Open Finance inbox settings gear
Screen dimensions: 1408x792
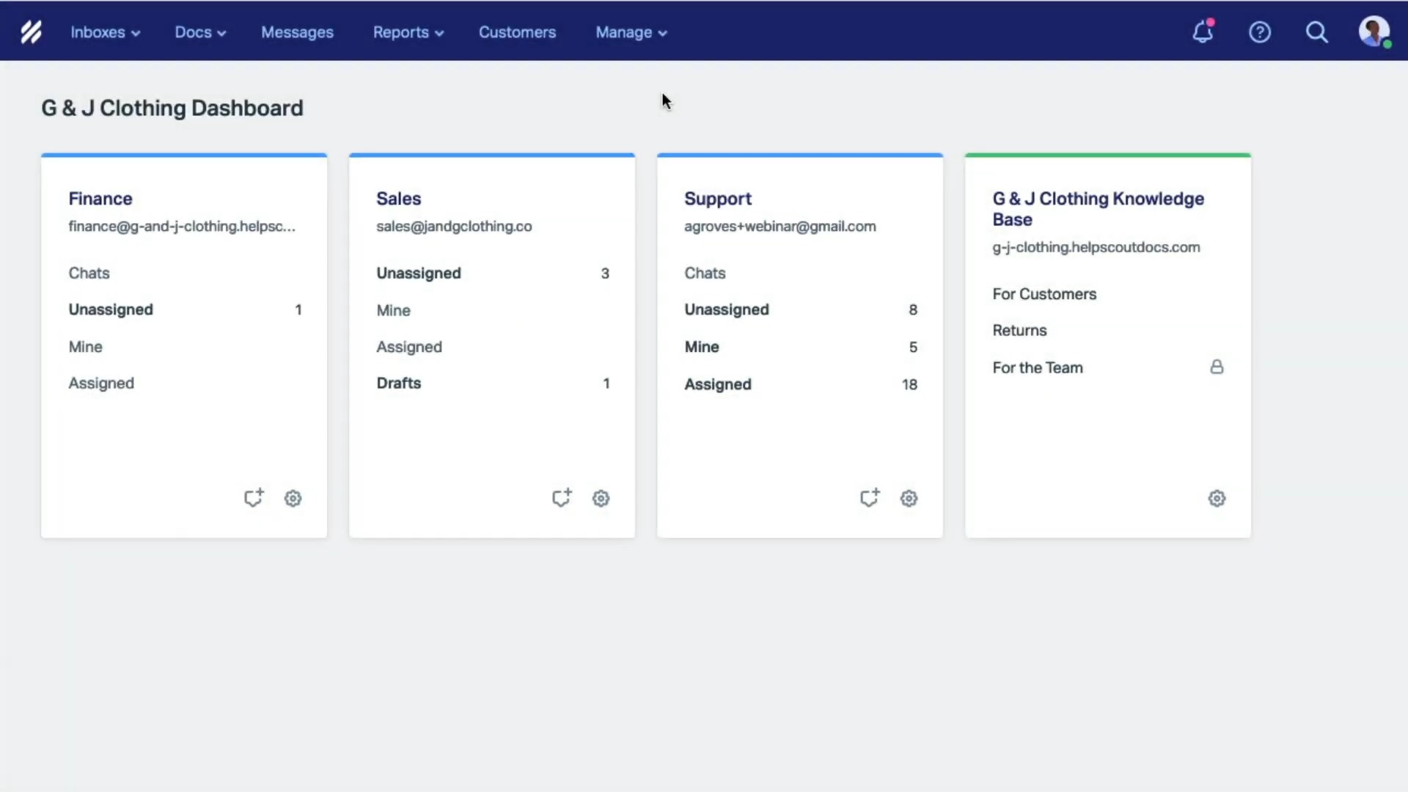(293, 499)
